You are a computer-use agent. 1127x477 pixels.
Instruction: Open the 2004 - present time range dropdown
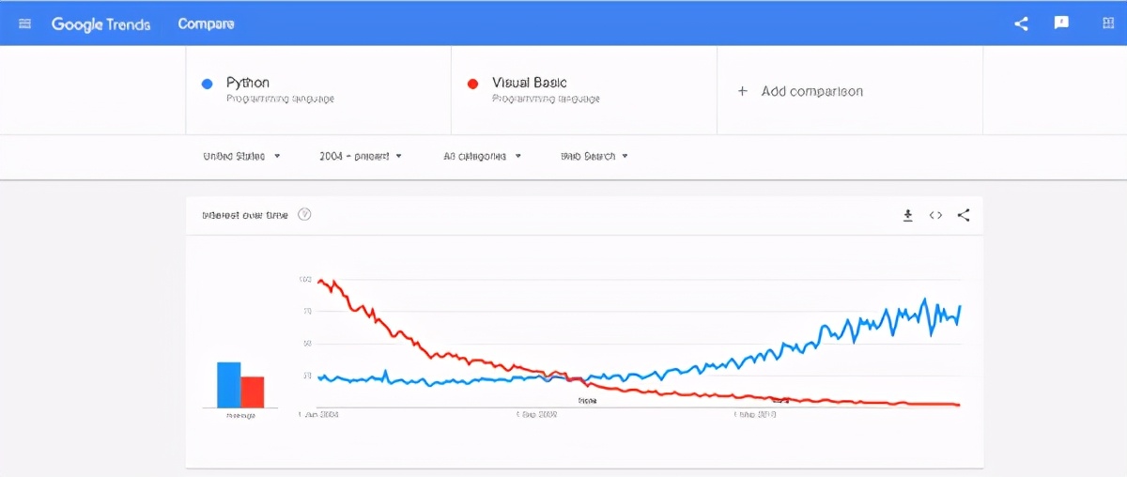(x=361, y=156)
